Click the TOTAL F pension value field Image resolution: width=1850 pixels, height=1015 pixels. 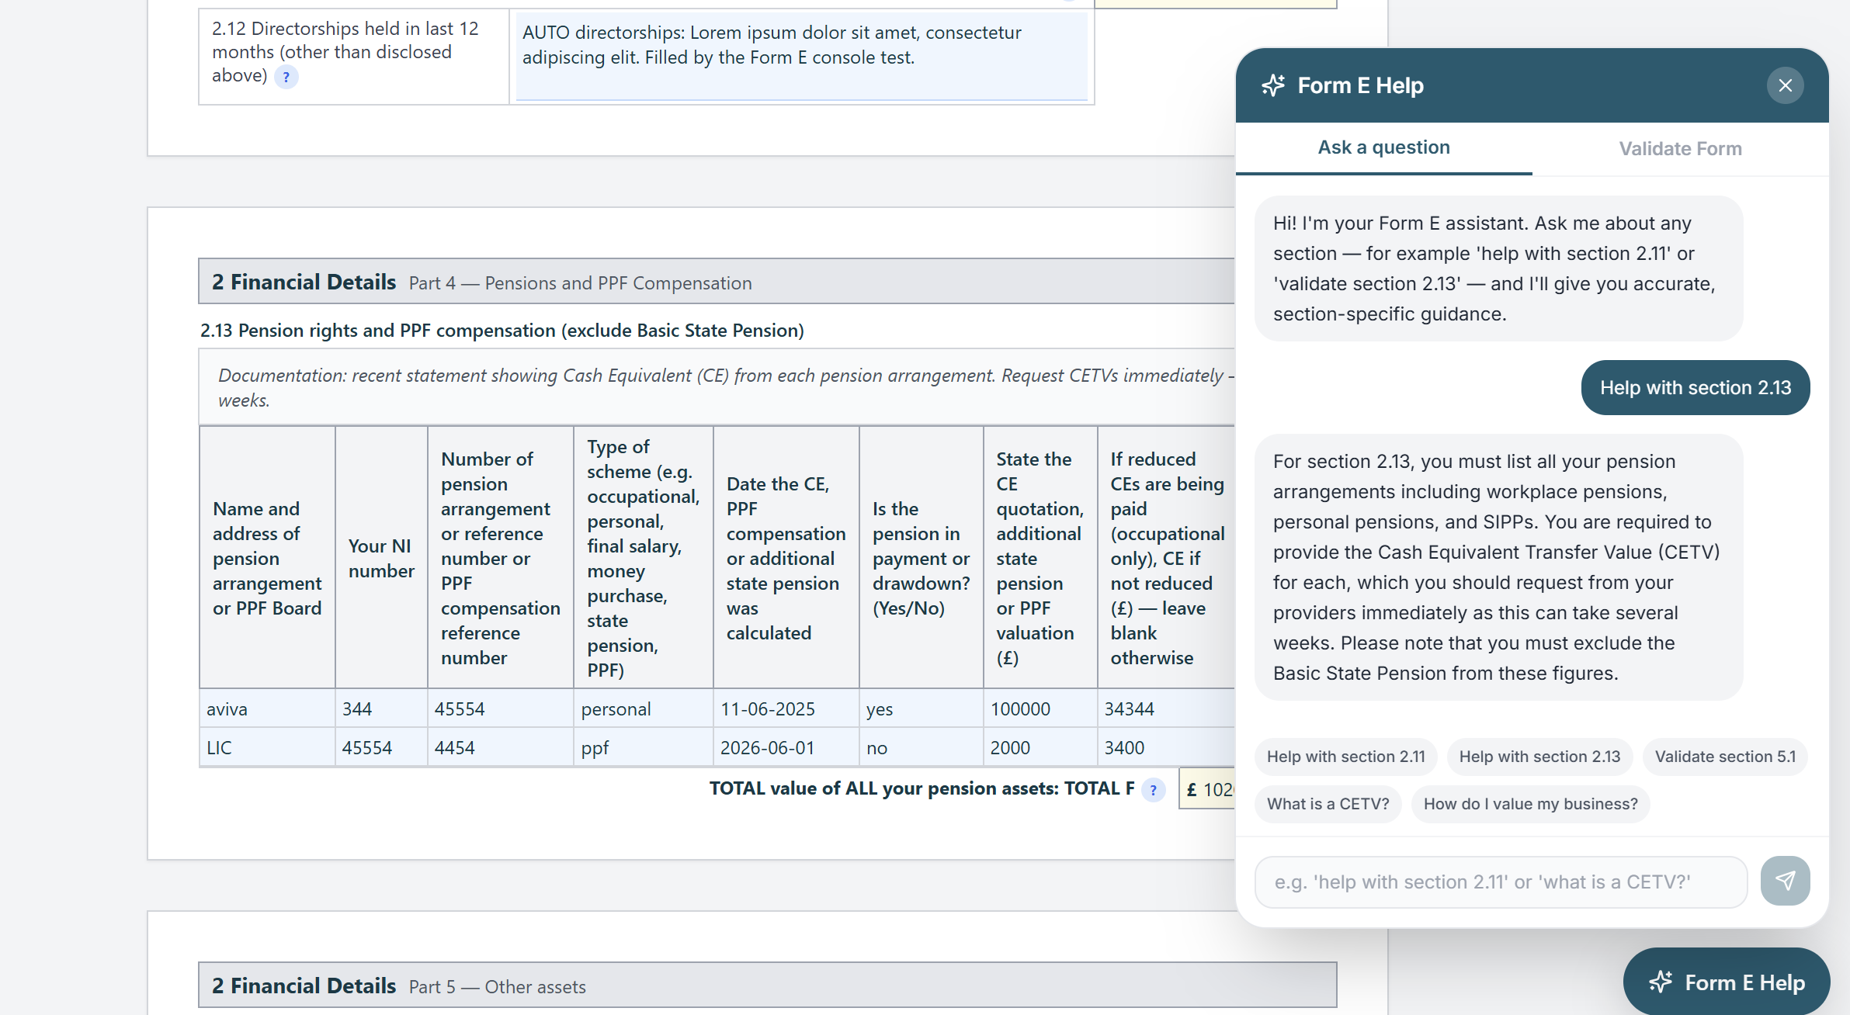point(1207,789)
